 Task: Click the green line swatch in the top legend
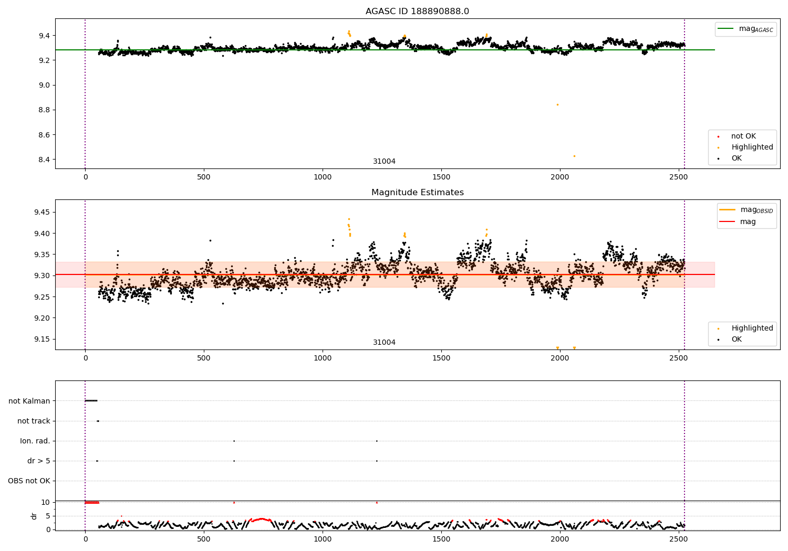(726, 29)
